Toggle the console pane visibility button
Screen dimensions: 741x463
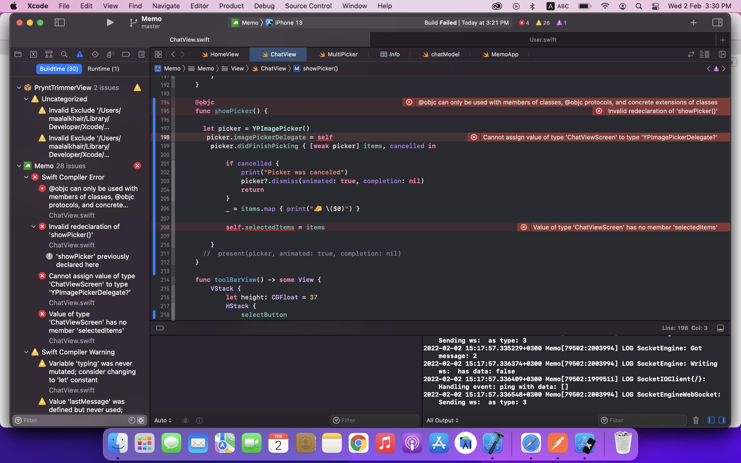coord(722,420)
